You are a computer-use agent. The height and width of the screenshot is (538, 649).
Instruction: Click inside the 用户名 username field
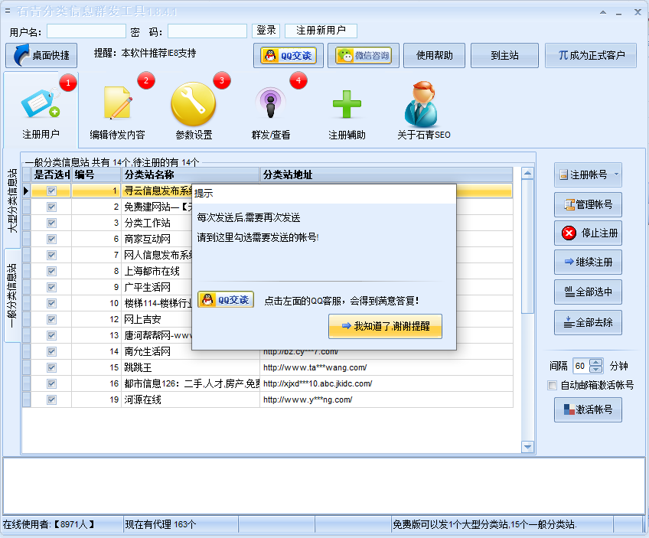86,31
